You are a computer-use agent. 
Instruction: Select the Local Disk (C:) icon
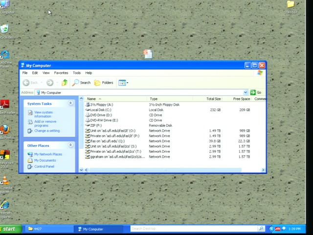(x=88, y=110)
